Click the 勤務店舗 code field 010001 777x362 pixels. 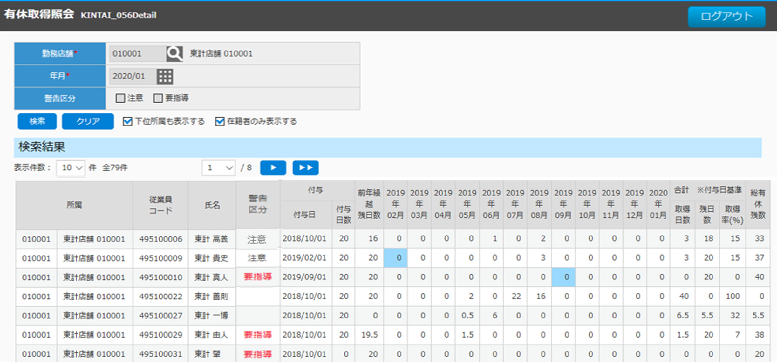tap(137, 54)
